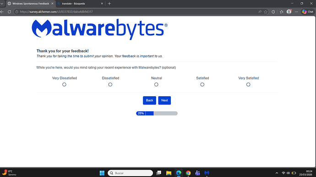Select the Very Dissatisfied radio button
Viewport: 316px width, 177px height.
coord(64,84)
